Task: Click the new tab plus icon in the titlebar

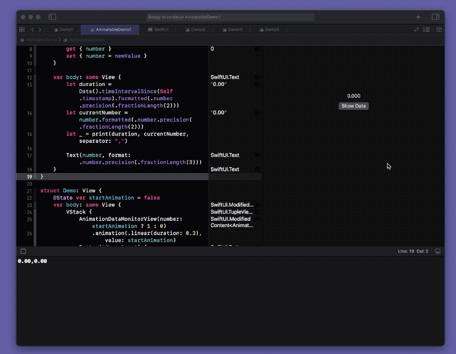Action: (418, 17)
